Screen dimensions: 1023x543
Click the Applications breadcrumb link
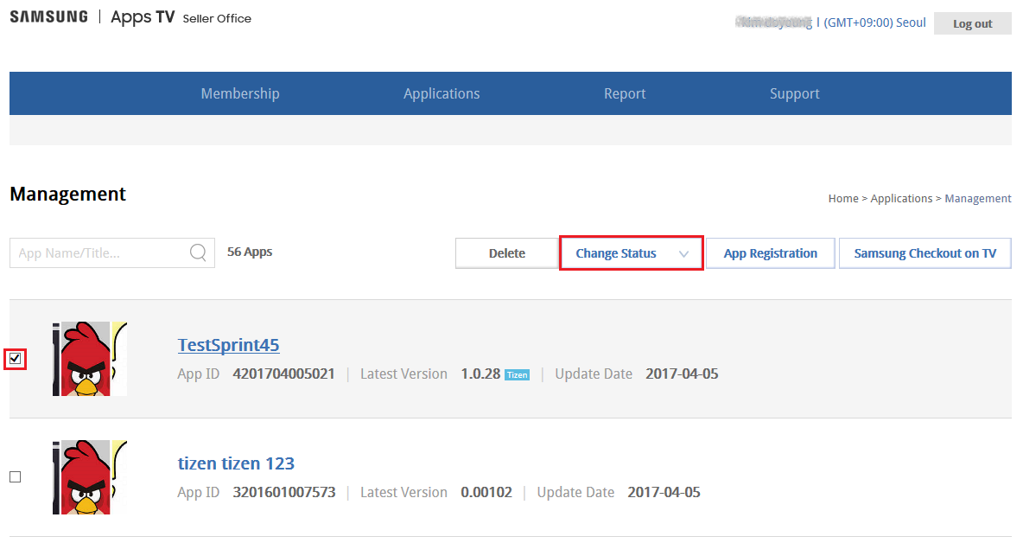[x=902, y=198]
